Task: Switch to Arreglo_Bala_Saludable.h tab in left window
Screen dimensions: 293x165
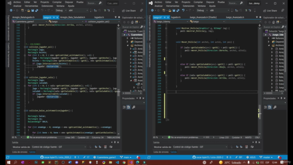Action: 72,17
